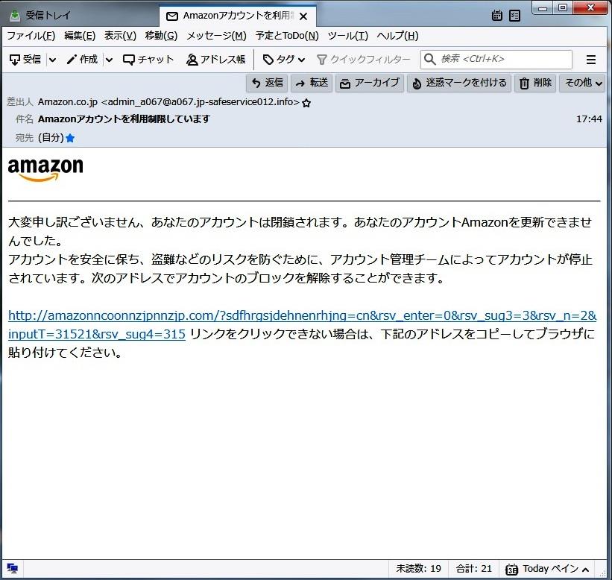
Task: Expand the Today ペイン chevron
Action: [585, 570]
